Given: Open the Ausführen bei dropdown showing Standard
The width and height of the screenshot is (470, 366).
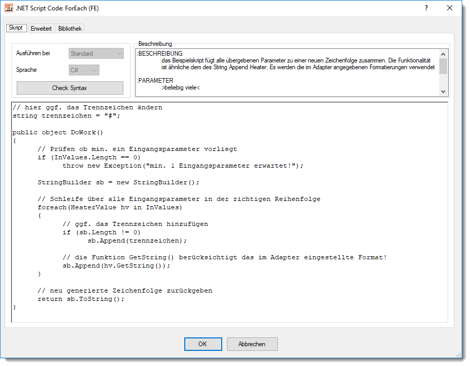Looking at the screenshot, I should tap(96, 53).
